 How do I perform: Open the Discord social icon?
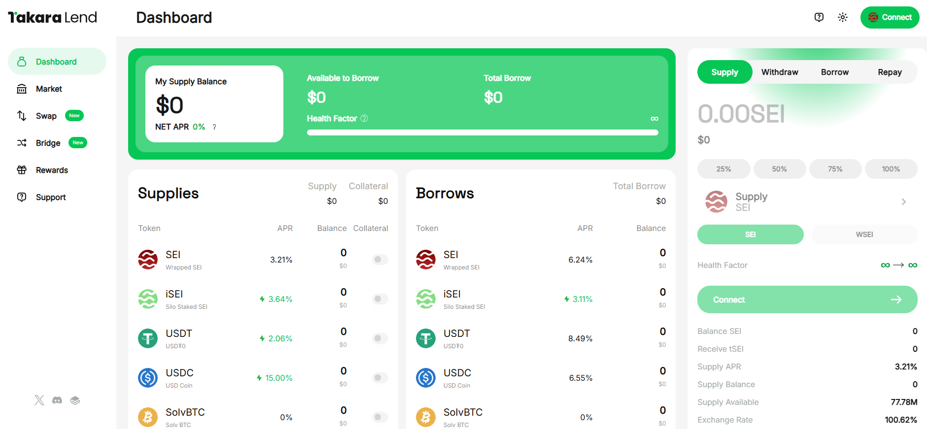coord(57,400)
